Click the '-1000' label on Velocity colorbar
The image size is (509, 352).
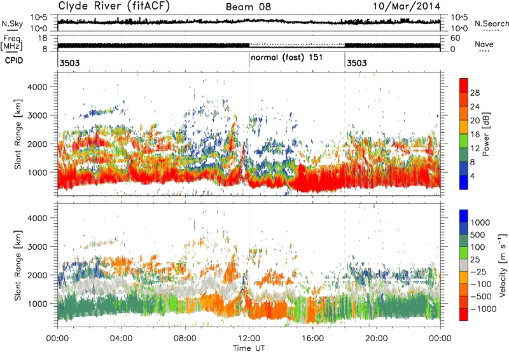click(x=484, y=309)
